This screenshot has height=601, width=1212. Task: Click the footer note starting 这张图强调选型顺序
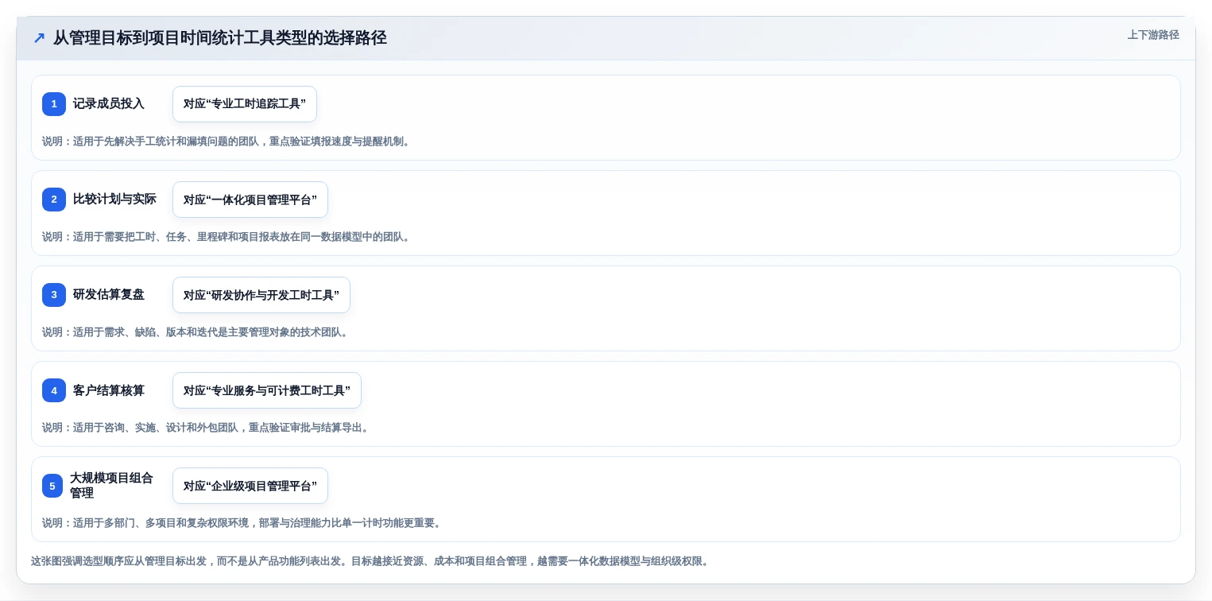pos(370,561)
